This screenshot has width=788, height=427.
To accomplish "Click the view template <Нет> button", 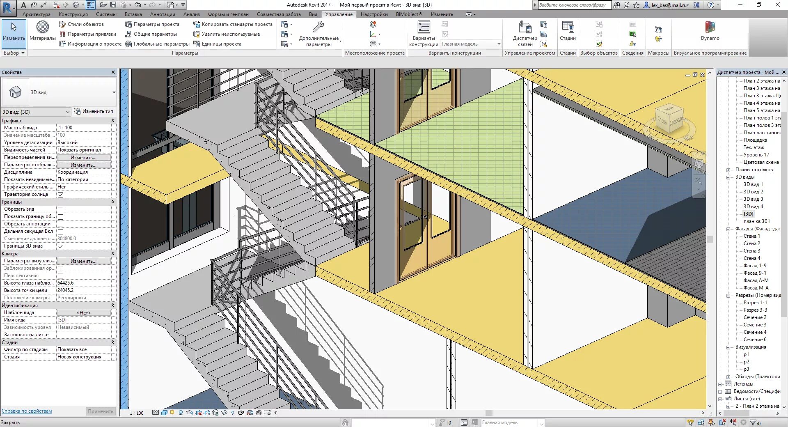I will coord(84,313).
